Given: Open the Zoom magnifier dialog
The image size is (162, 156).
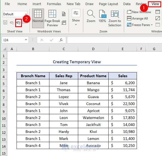Looking at the screenshot, I should coord(91,16).
